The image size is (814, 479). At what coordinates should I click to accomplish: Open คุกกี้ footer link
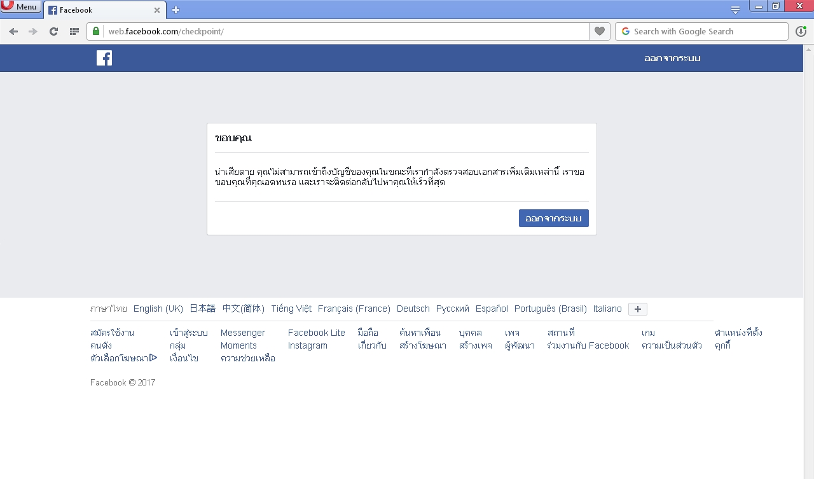[723, 345]
